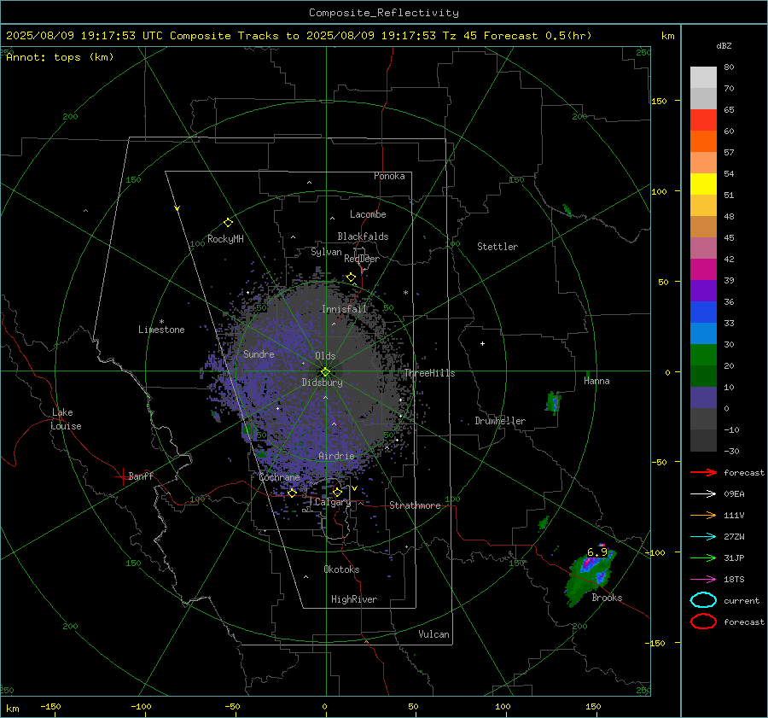The image size is (768, 718).
Task: Click the Drumheller city label
Action: (500, 421)
